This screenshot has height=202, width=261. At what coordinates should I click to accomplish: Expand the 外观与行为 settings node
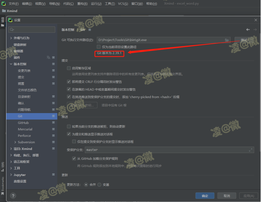point(11,38)
